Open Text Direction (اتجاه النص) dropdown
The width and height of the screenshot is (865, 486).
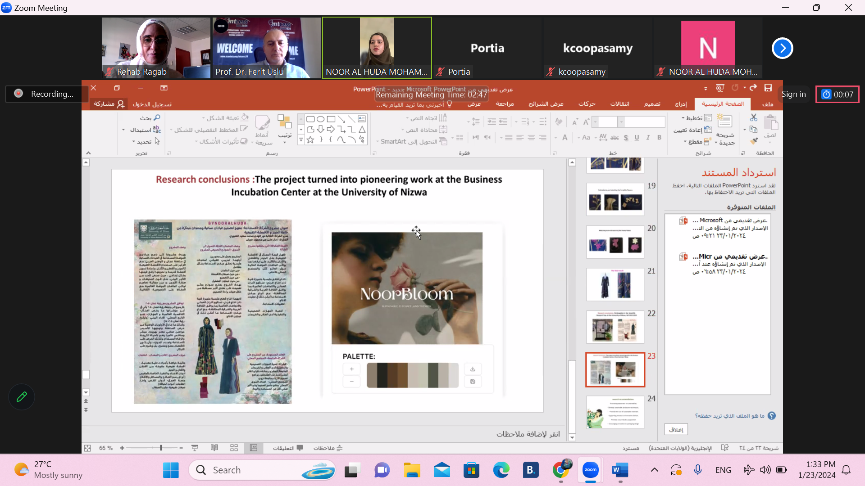[x=426, y=118]
